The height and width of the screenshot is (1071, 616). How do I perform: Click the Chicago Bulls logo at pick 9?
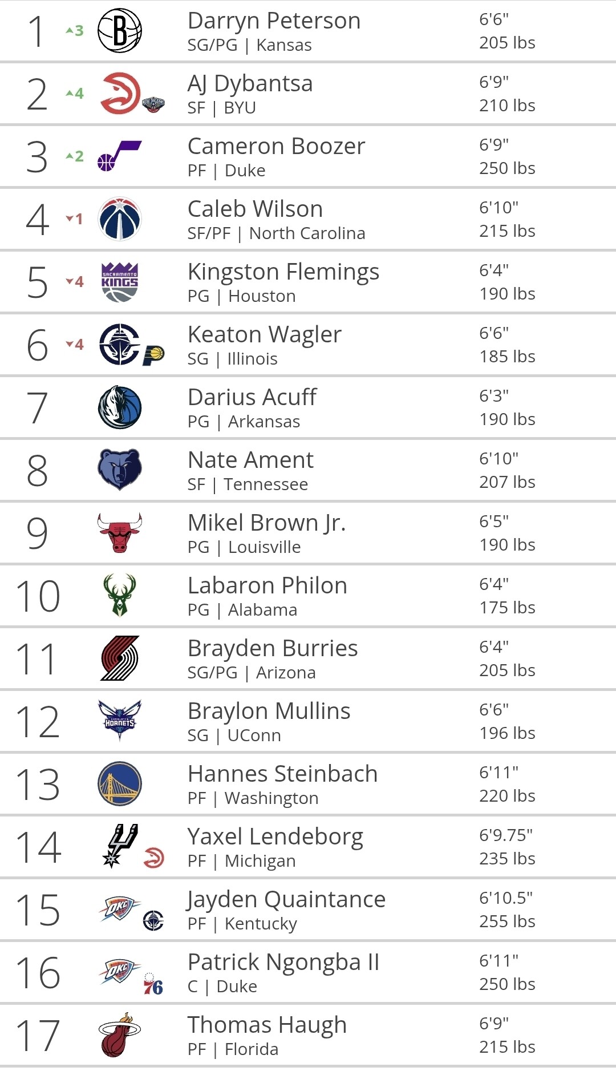pos(120,532)
